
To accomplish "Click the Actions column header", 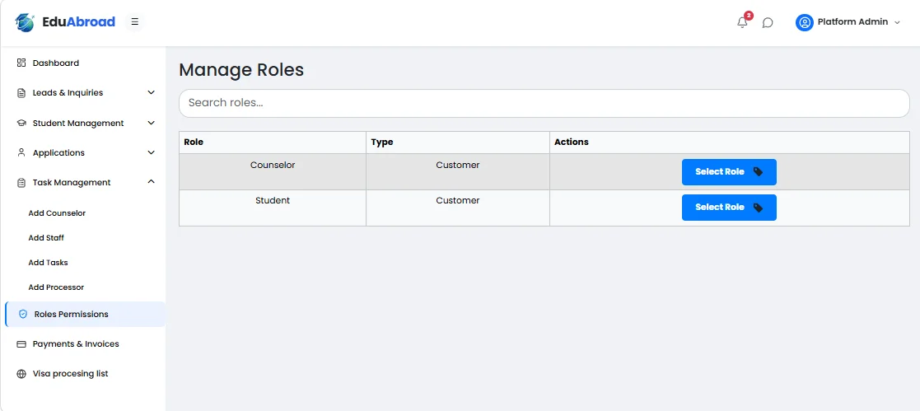I will 729,142.
